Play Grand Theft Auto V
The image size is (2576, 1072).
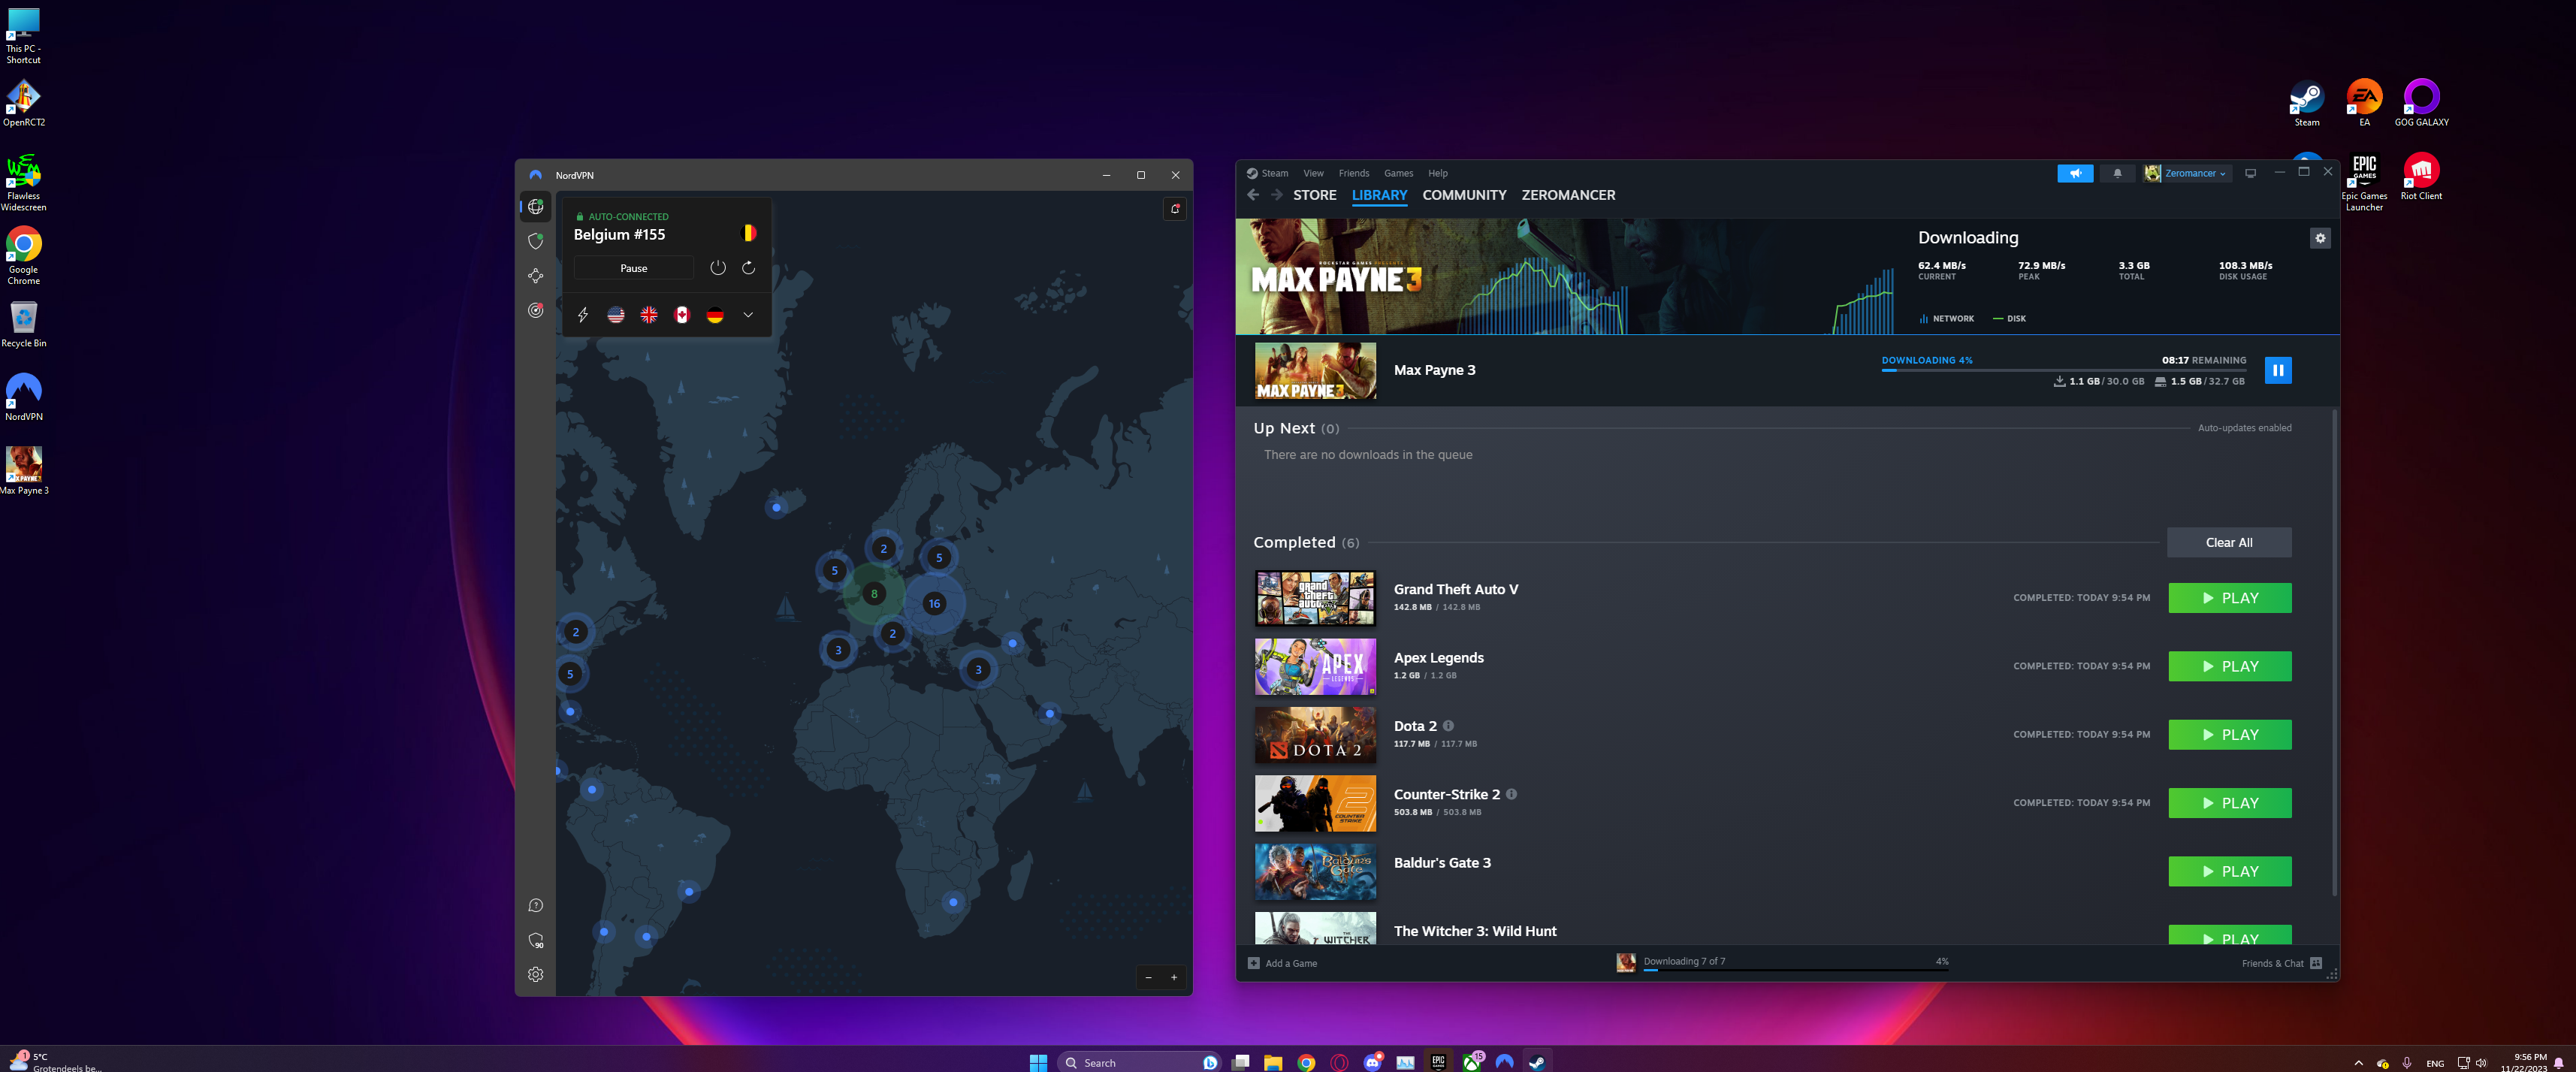coord(2229,598)
